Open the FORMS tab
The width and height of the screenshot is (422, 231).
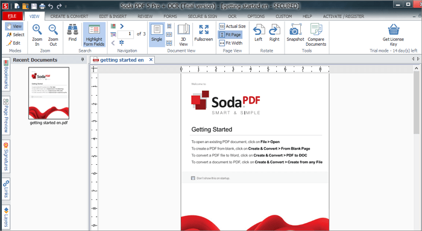click(171, 16)
